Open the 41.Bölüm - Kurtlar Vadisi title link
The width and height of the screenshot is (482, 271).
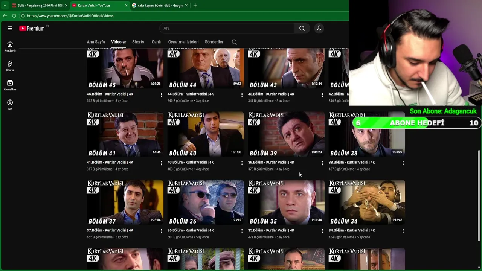[110, 162]
